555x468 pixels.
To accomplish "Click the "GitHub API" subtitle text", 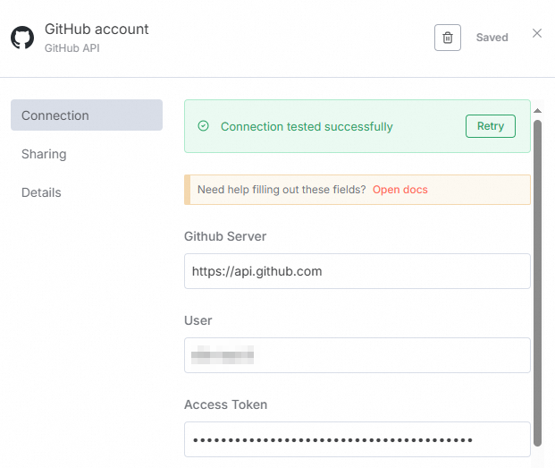I will 72,47.
